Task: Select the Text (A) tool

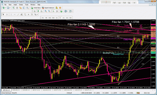Action: tap(28, 15)
